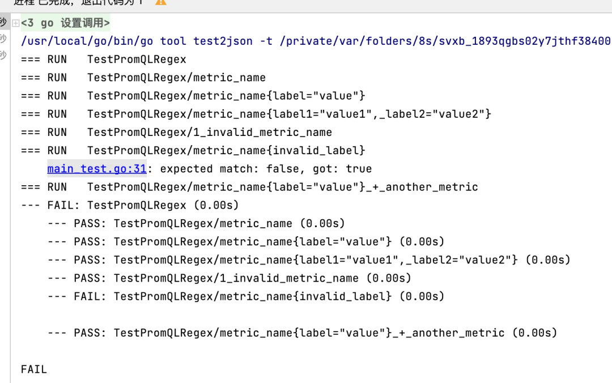The width and height of the screenshot is (612, 383).
Task: Click the go tool test2json command line
Action: pyautogui.click(x=316, y=41)
